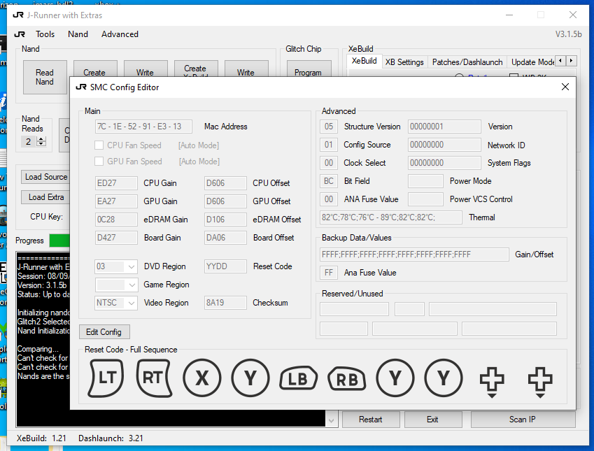Screen dimensions: 594x451
Task: Click the CPU Gain field ED27
Action: coord(116,183)
